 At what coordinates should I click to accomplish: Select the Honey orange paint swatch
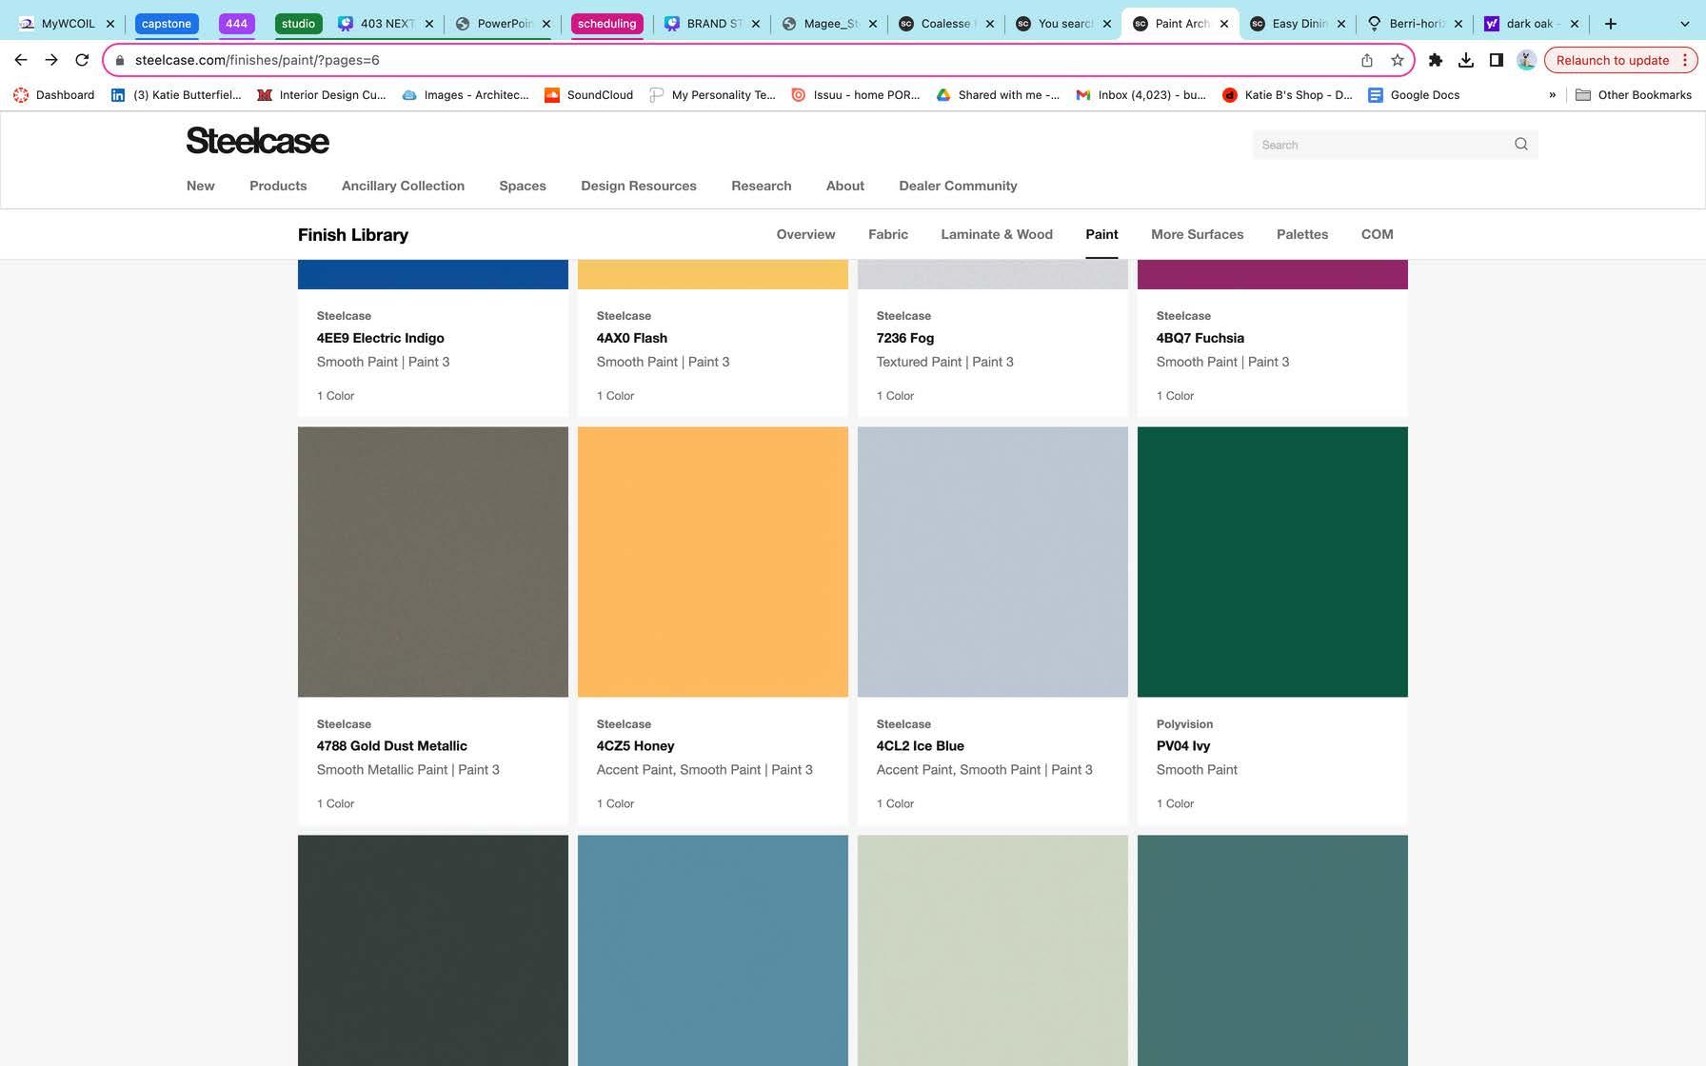(713, 562)
